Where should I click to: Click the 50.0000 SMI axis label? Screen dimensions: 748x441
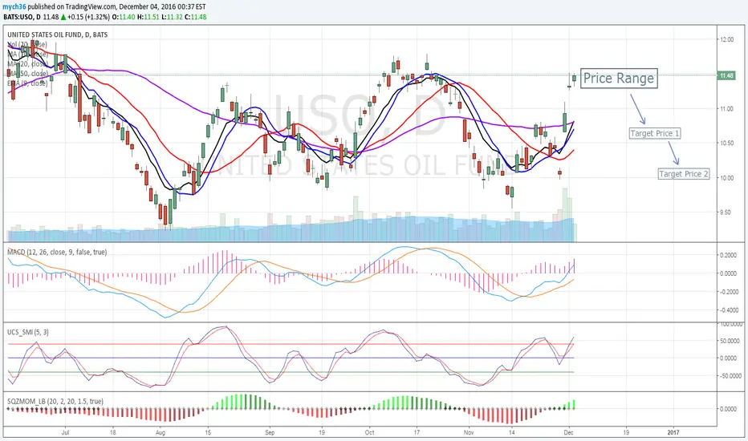coord(730,341)
